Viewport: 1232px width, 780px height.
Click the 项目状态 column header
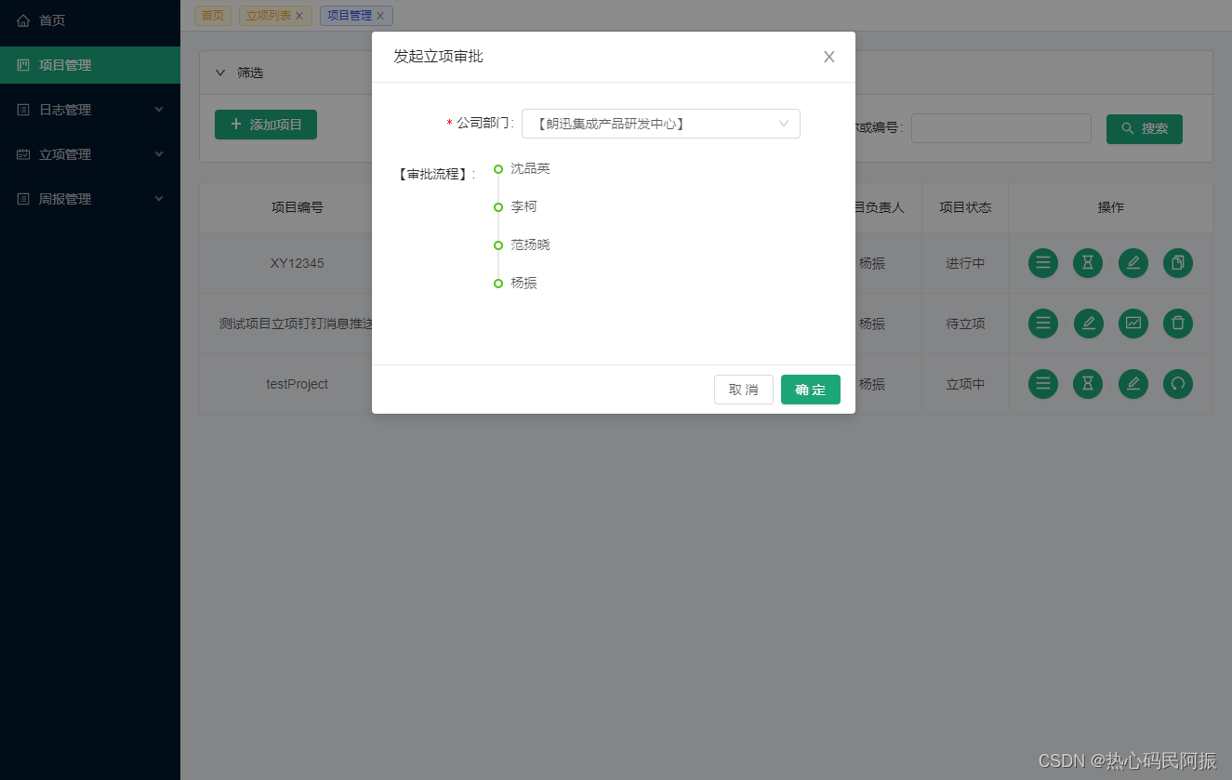click(x=965, y=207)
